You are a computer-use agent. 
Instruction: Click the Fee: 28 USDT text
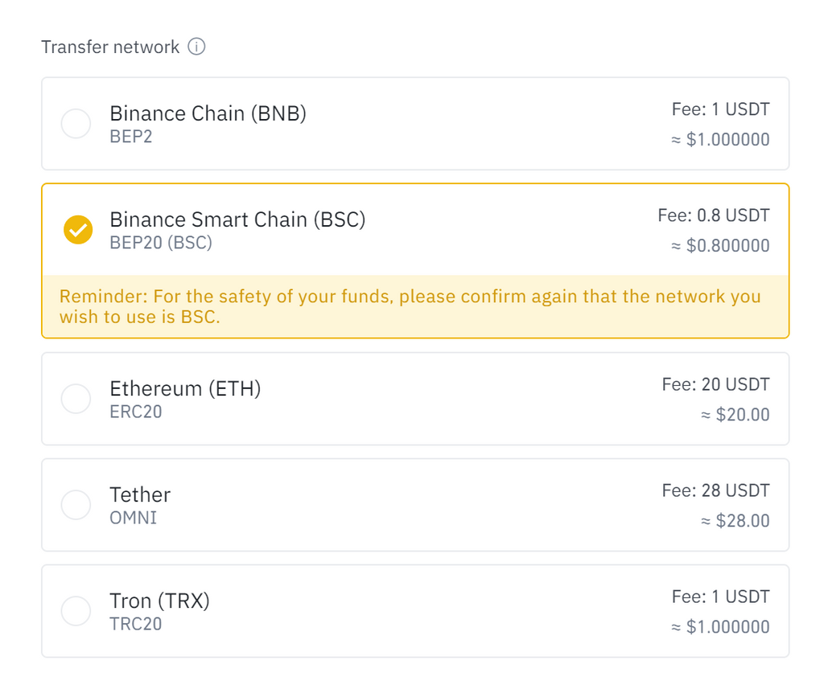[x=715, y=490]
